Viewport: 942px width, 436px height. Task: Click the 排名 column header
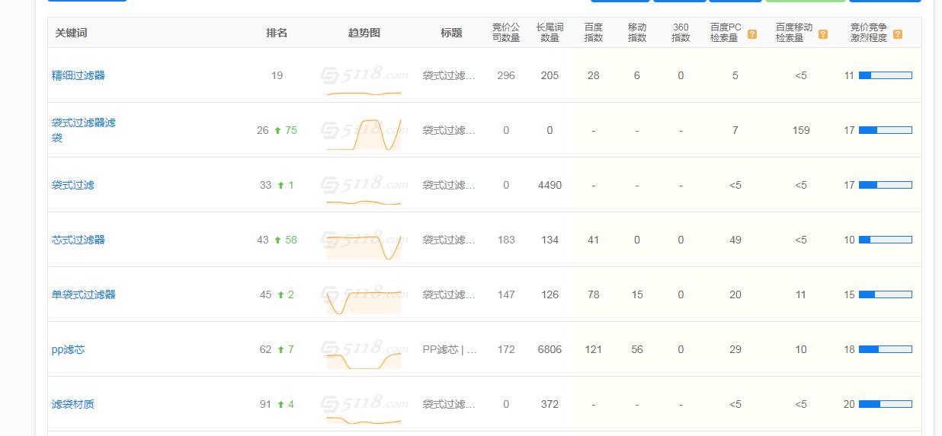(277, 33)
